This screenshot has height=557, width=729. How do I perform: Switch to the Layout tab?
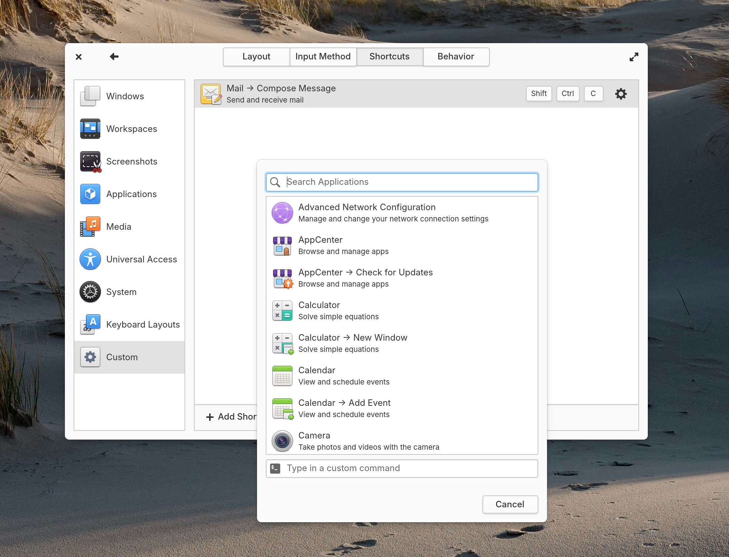point(256,57)
